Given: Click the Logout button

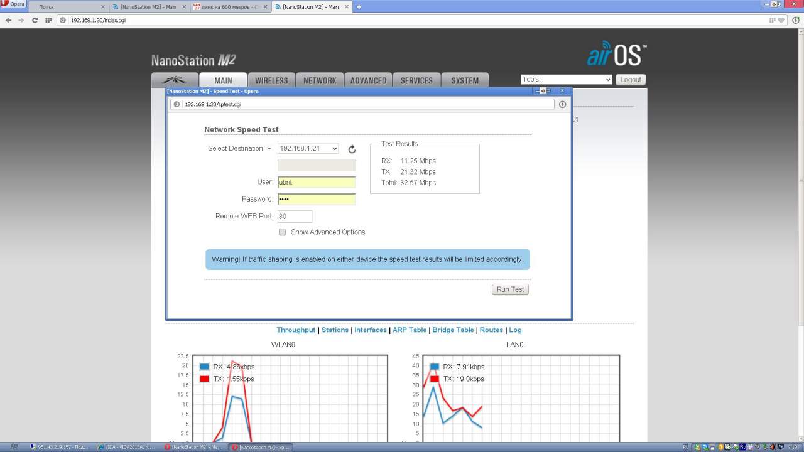Looking at the screenshot, I should pos(631,80).
